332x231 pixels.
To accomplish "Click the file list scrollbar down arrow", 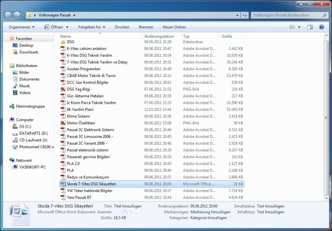I will coord(326,198).
